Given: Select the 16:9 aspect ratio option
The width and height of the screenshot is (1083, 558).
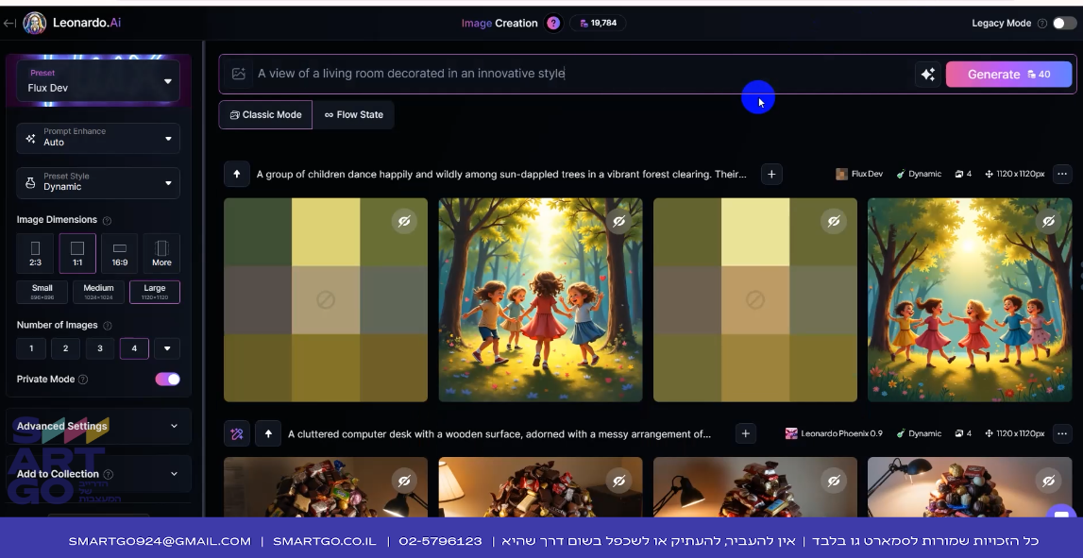Looking at the screenshot, I should tap(120, 253).
